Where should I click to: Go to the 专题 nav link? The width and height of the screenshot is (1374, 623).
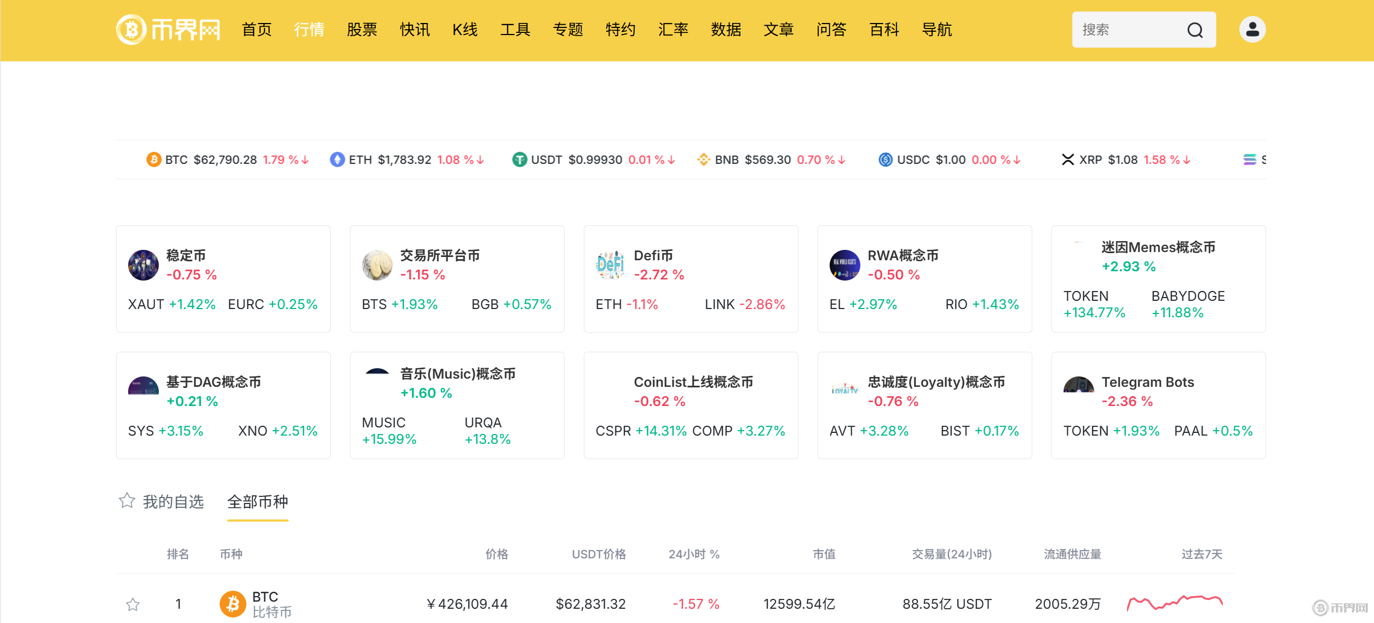[568, 30]
